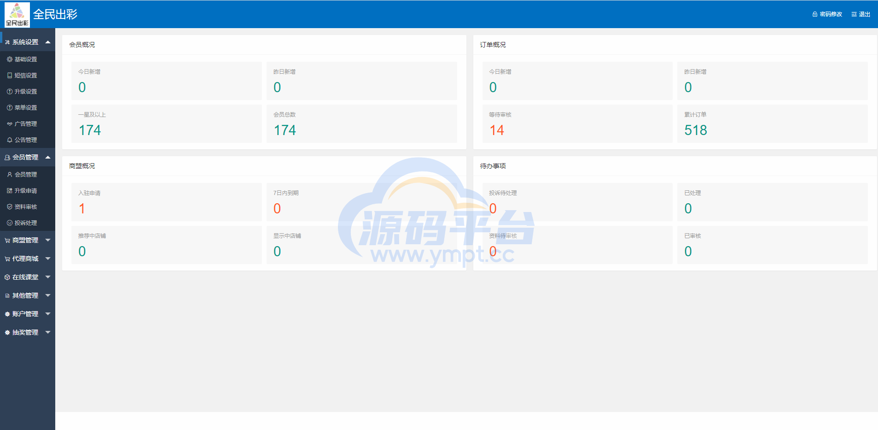Click the face icon next to 投诉处理

click(x=10, y=223)
